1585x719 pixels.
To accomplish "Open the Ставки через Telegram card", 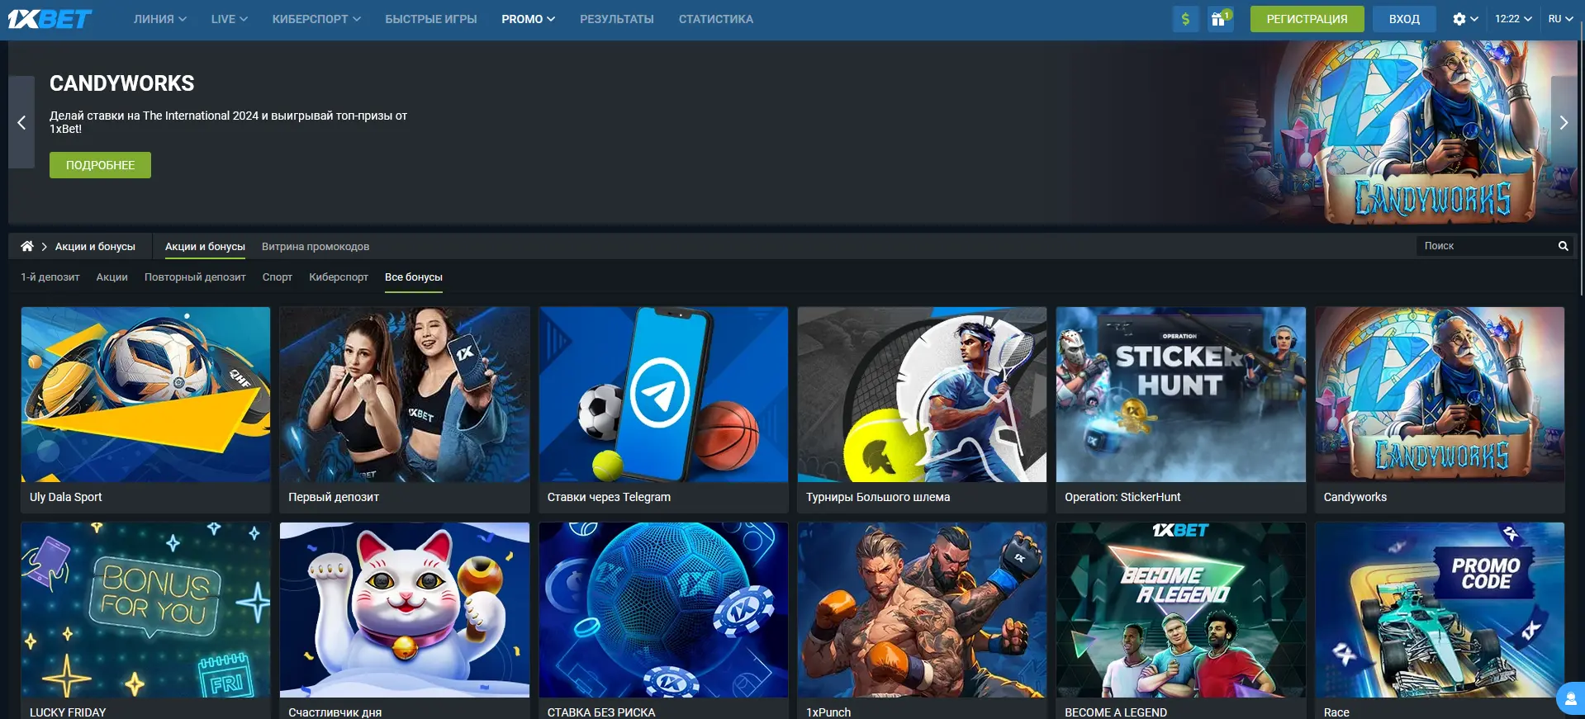I will tap(663, 409).
